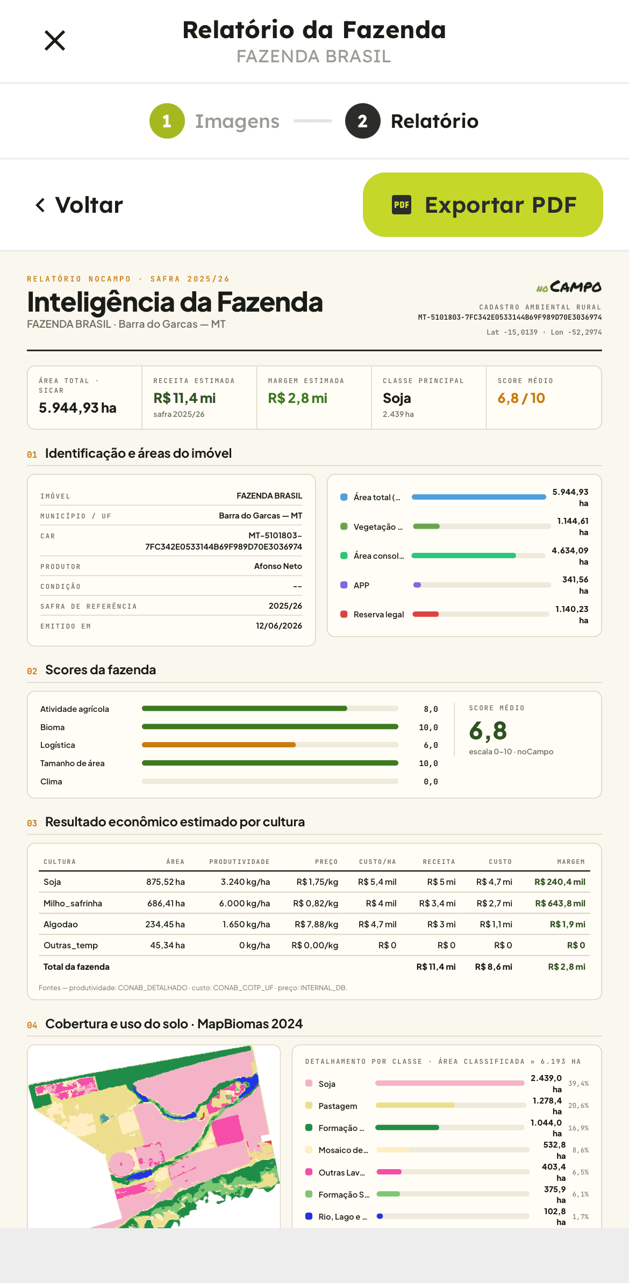Click the pink Soja class legend dot
This screenshot has width=629, height=1283.
pyautogui.click(x=309, y=1083)
